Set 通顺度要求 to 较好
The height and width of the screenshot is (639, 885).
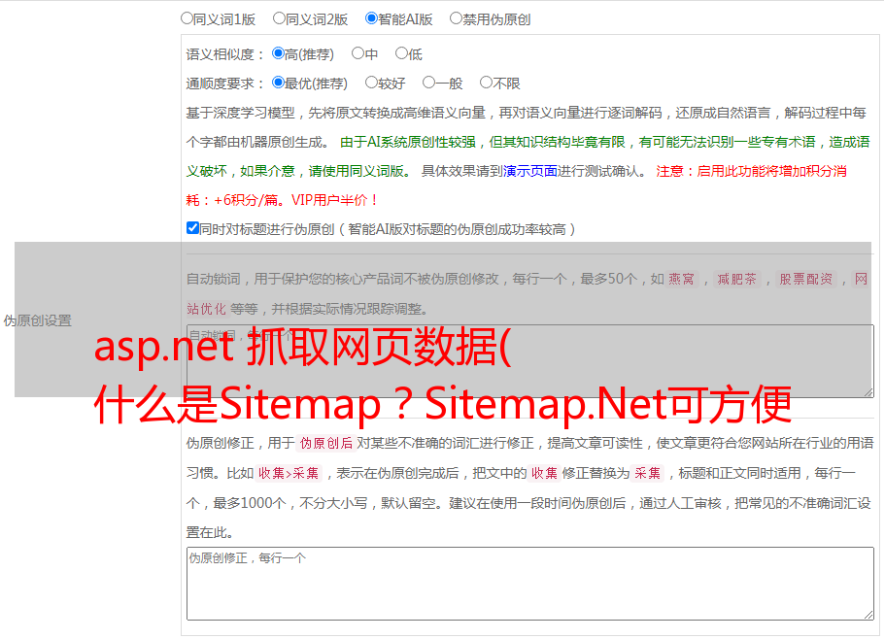371,83
